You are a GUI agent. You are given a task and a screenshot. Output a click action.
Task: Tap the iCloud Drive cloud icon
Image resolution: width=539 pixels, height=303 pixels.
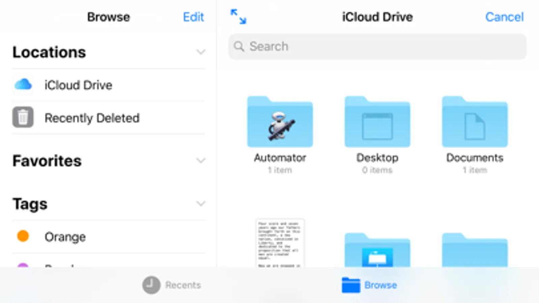tap(23, 85)
